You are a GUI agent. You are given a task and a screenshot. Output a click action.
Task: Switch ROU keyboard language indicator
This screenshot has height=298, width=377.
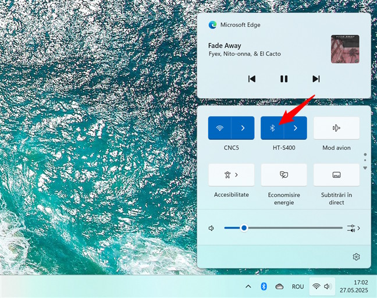point(298,286)
